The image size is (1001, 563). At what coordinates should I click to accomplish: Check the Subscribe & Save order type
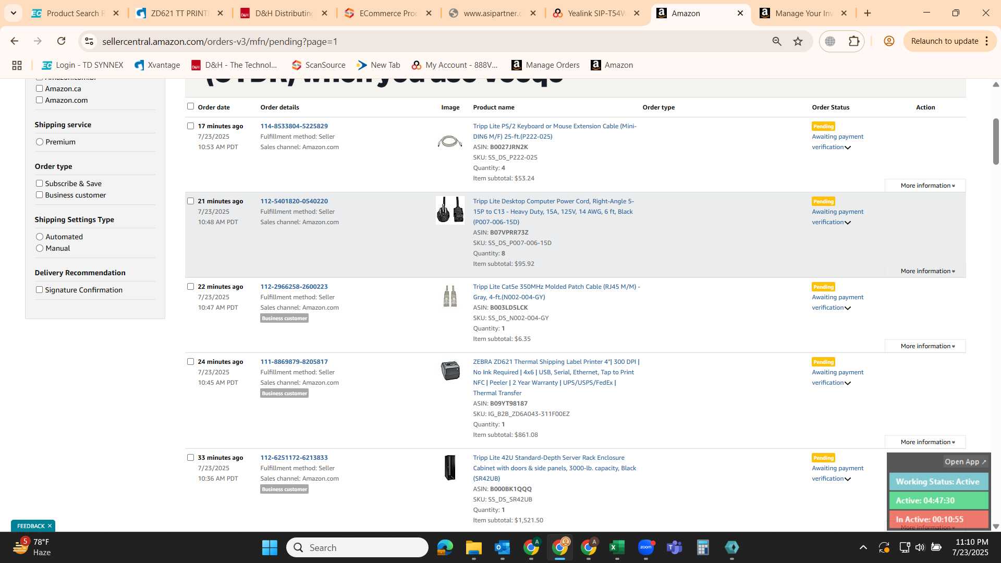coord(39,183)
